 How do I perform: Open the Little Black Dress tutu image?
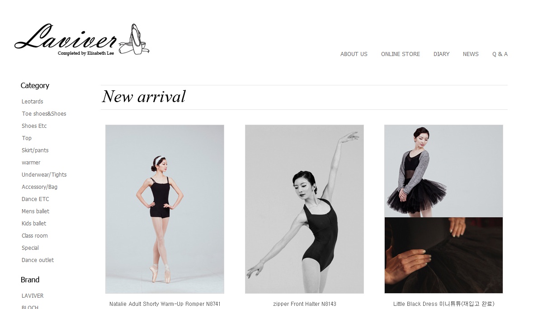coord(443,209)
